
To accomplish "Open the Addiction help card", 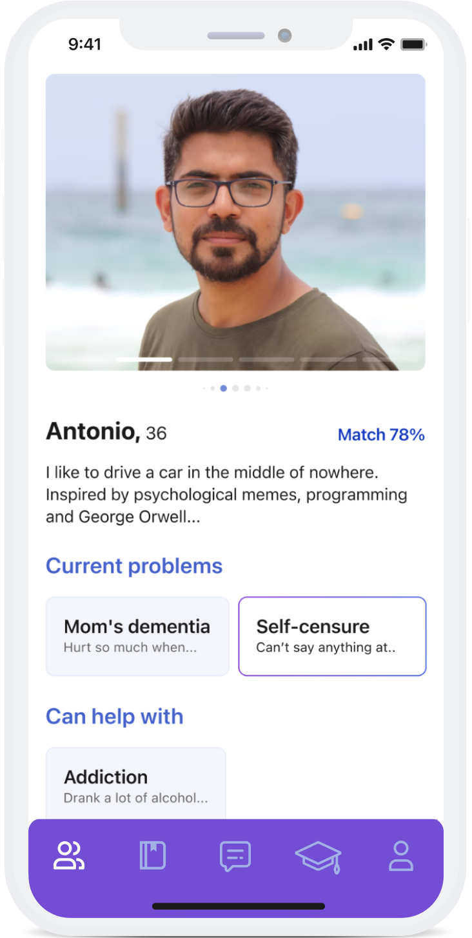I will click(136, 784).
